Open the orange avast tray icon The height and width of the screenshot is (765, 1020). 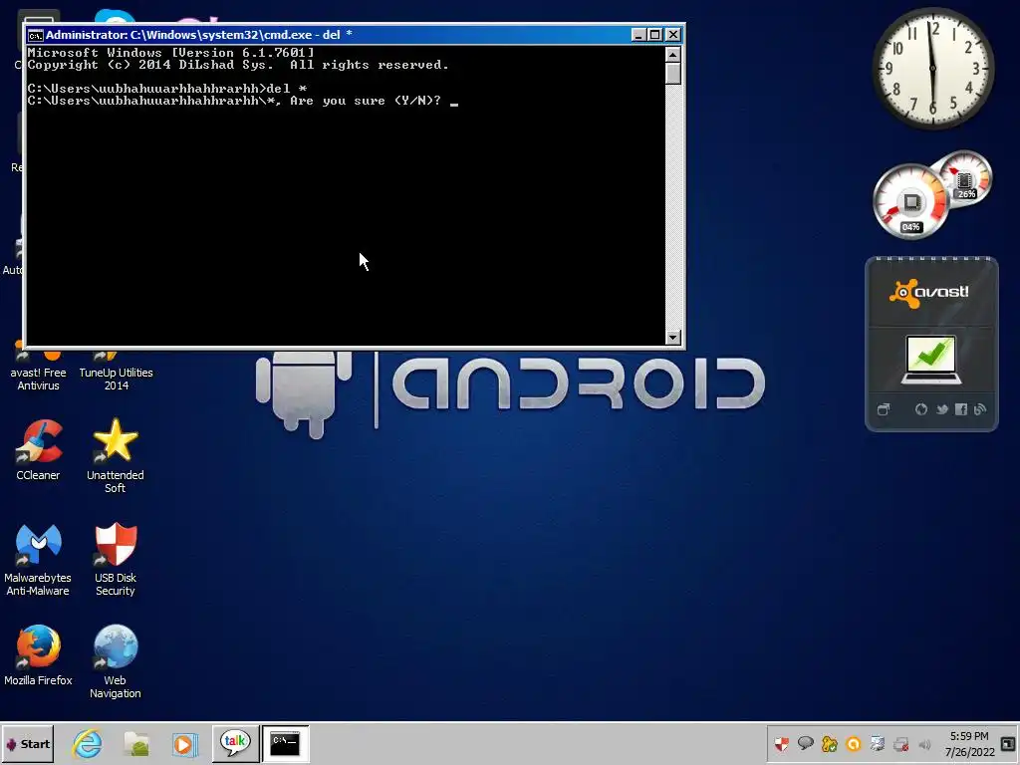(x=854, y=743)
